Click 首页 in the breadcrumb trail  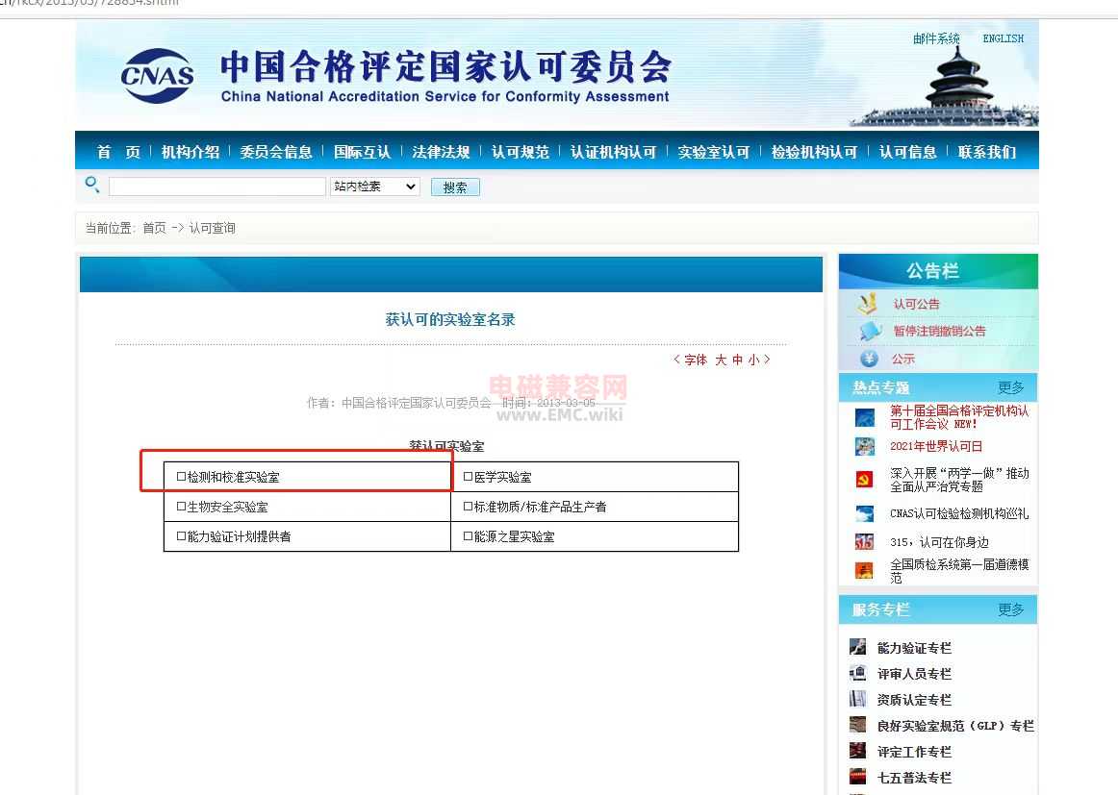click(154, 228)
